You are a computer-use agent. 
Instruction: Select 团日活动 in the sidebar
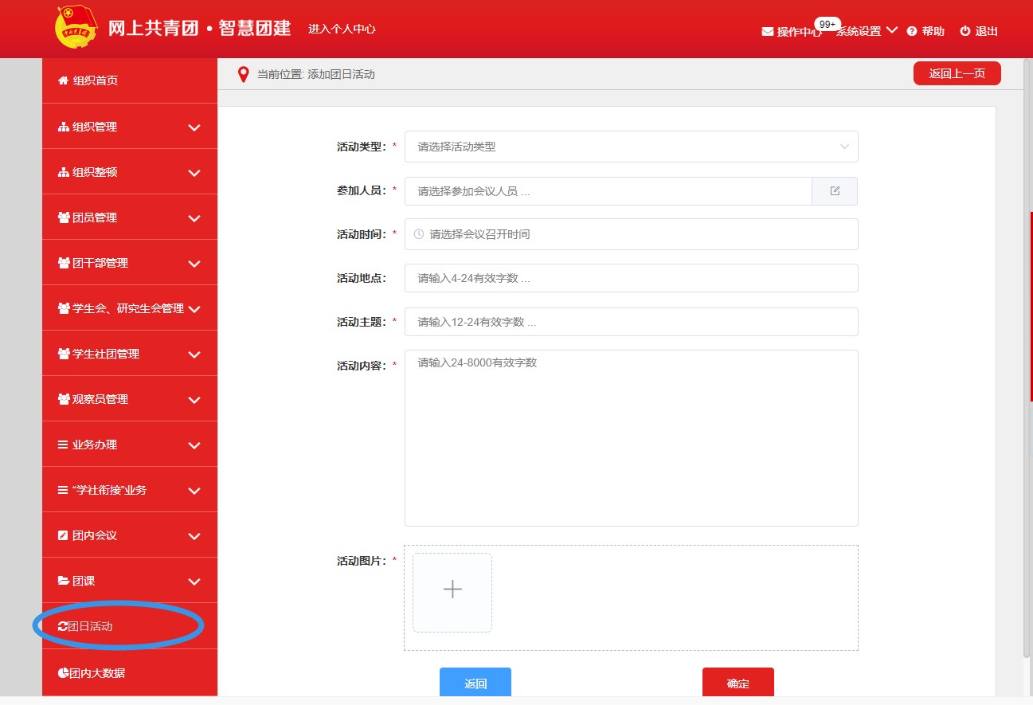point(130,626)
